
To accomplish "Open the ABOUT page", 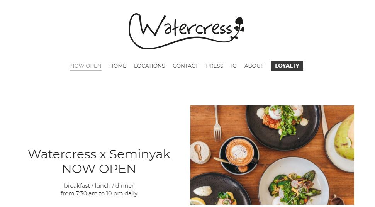I will click(254, 66).
